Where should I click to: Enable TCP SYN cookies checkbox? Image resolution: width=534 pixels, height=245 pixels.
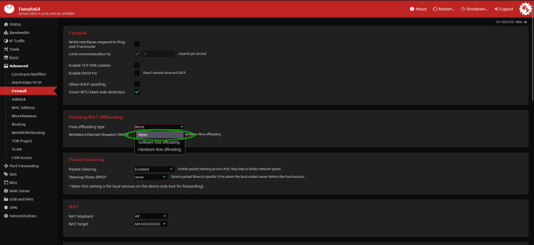click(137, 65)
